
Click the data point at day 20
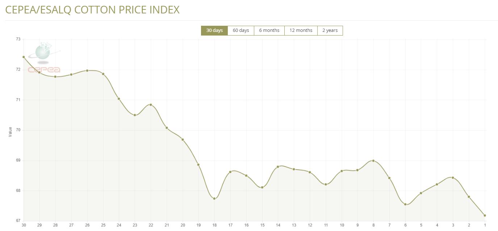[x=183, y=140]
